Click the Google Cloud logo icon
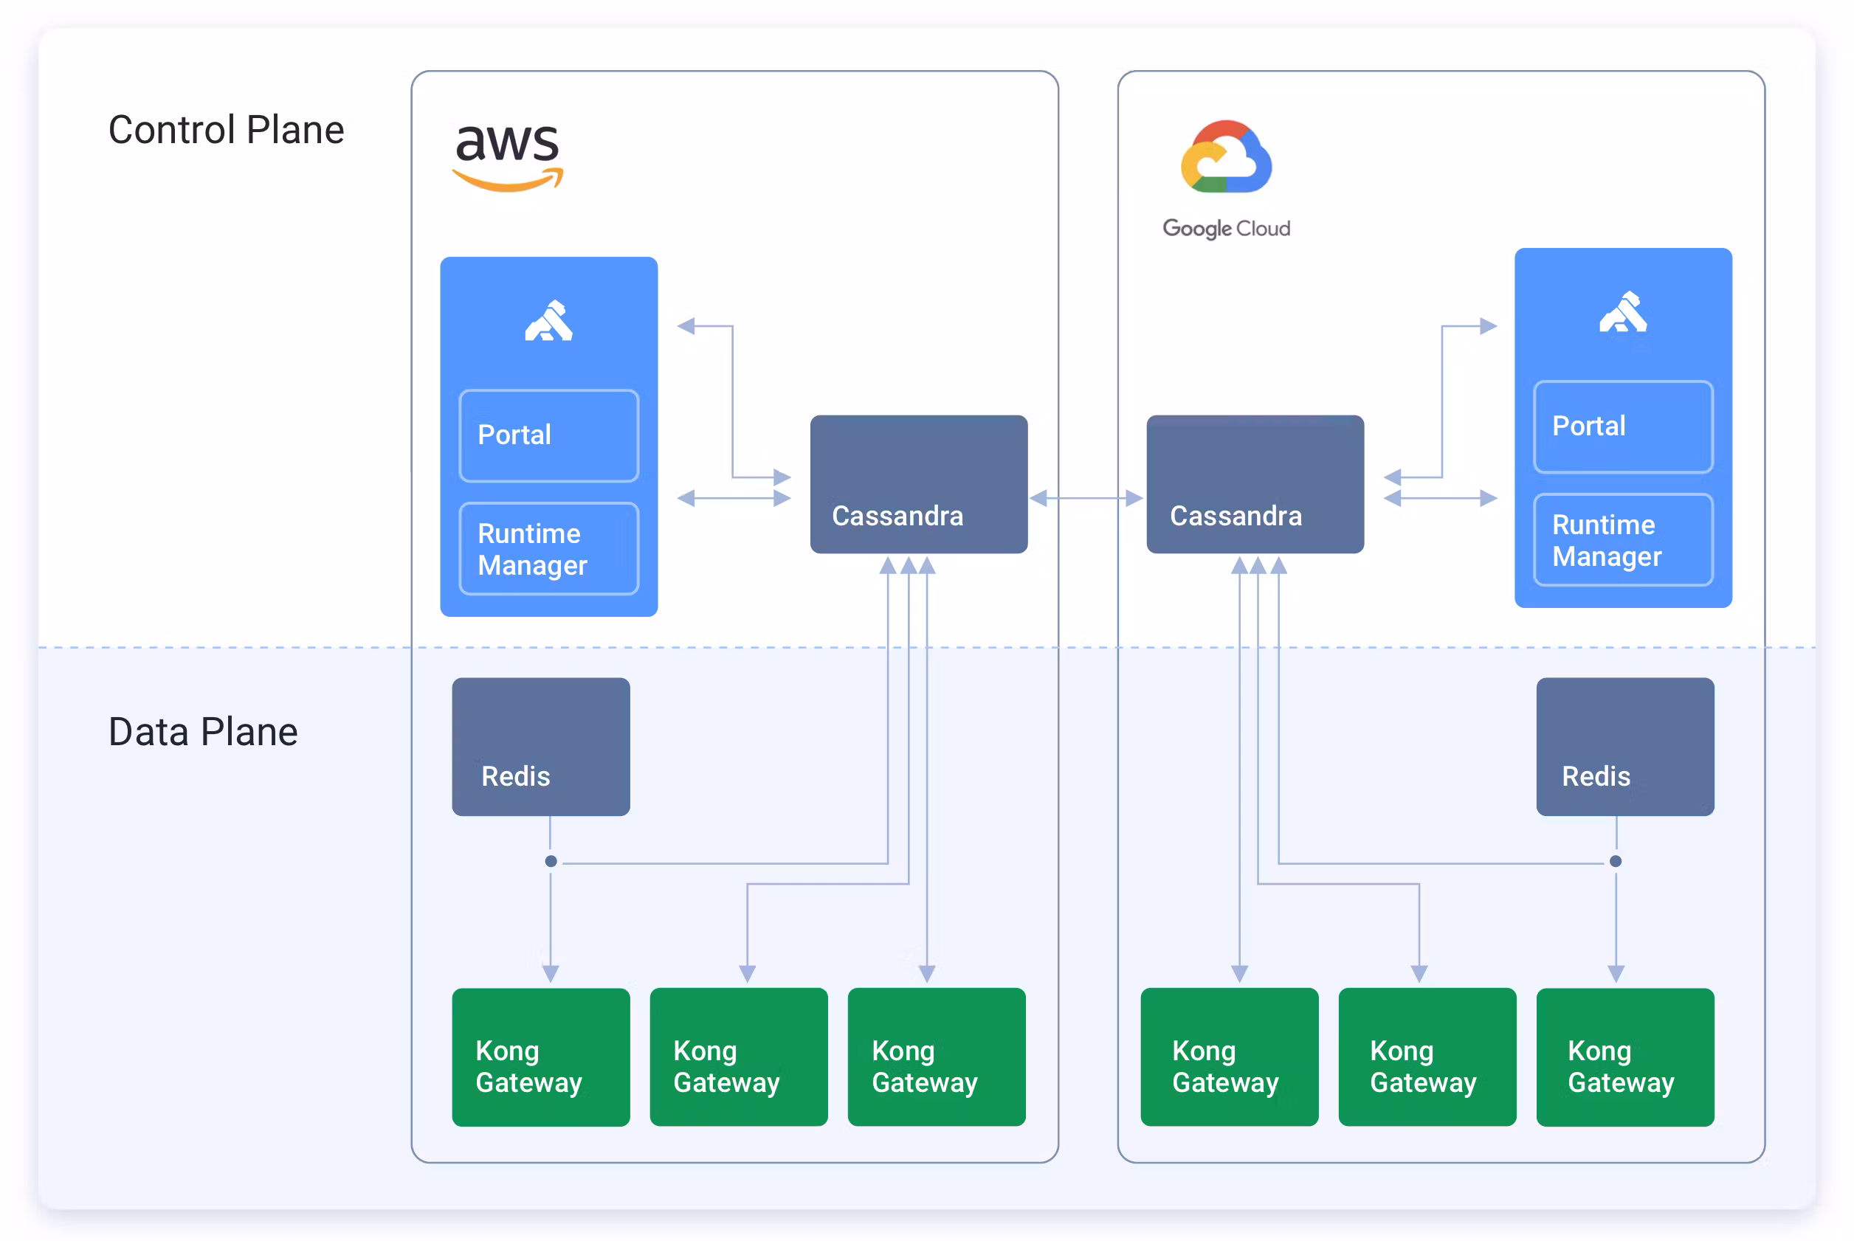 1225,156
